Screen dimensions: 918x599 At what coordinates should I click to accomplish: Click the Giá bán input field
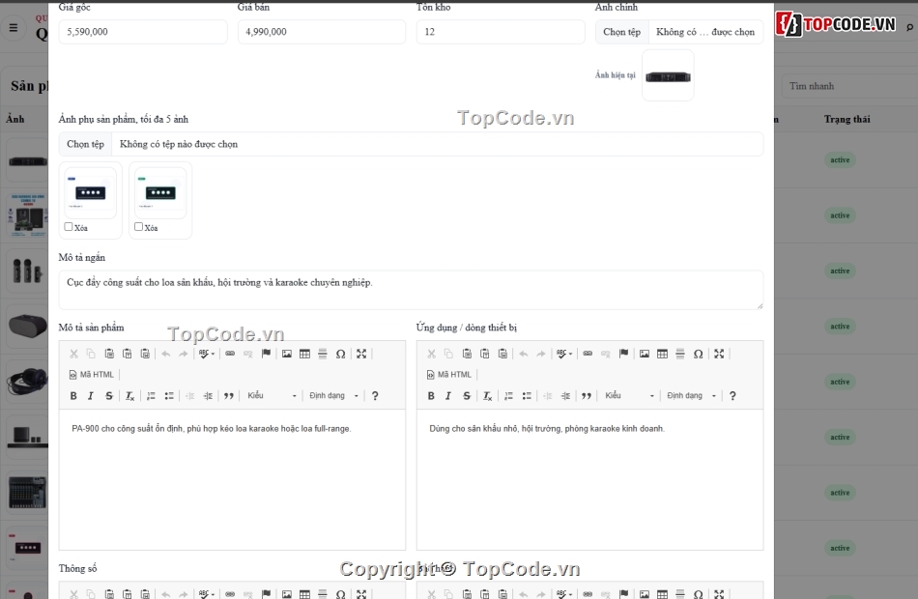pos(322,32)
